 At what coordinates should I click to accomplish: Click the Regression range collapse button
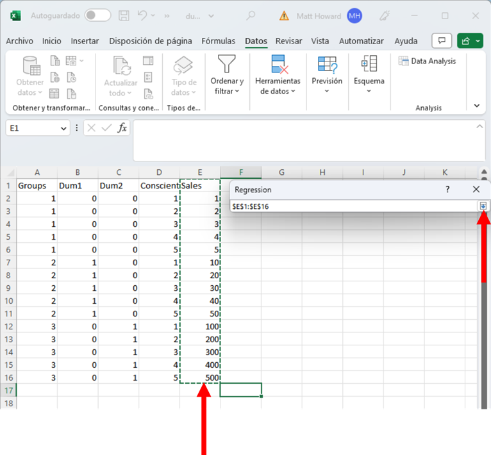[x=483, y=206]
